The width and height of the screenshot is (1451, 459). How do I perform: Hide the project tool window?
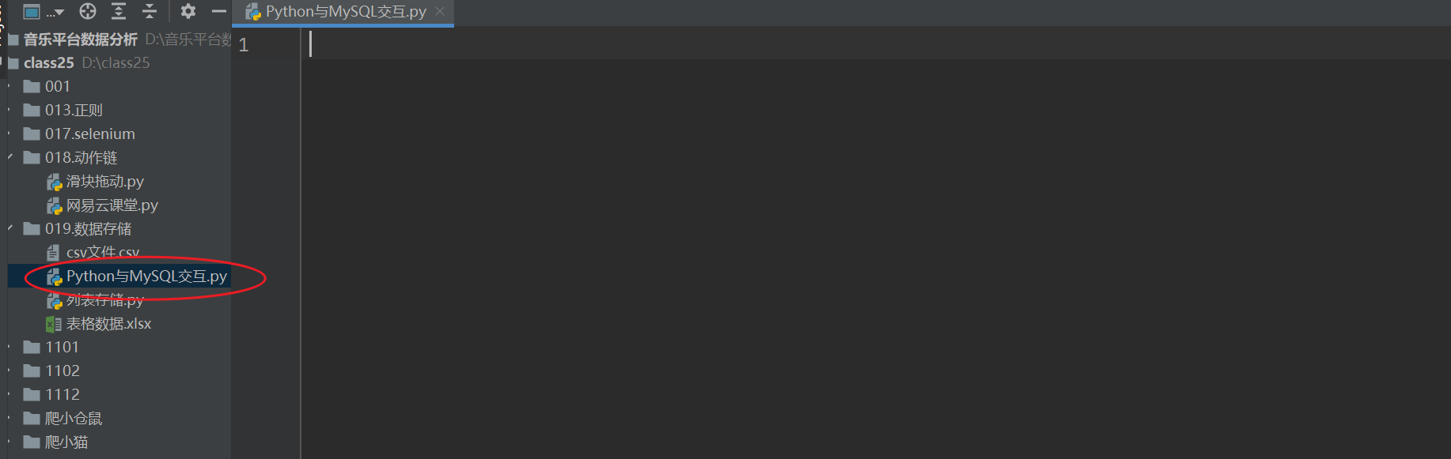(x=219, y=11)
